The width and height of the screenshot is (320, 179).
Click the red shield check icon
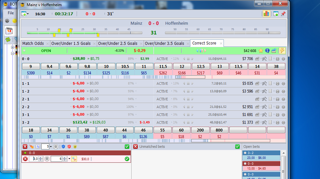click(x=69, y=147)
